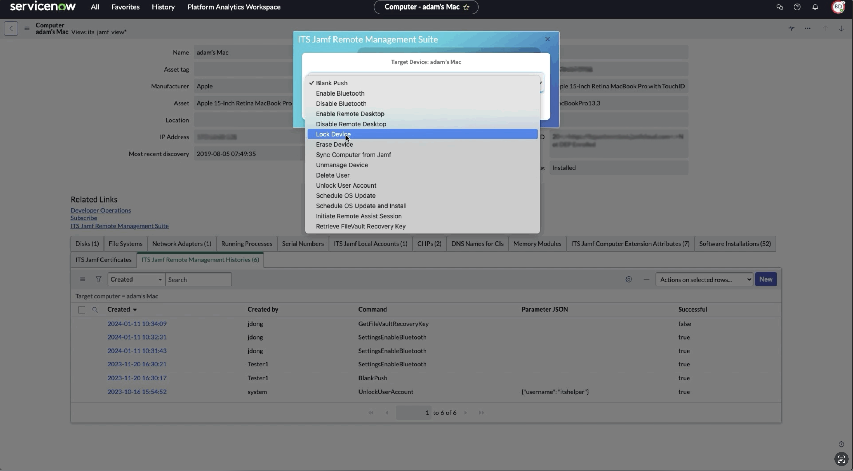Open the BD user avatar menu
This screenshot has height=471, width=853.
pyautogui.click(x=838, y=7)
